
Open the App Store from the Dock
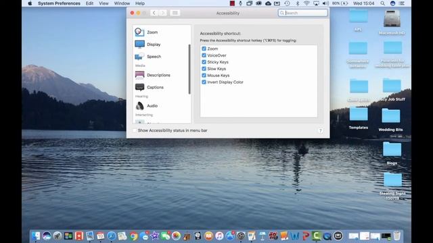(x=230, y=236)
